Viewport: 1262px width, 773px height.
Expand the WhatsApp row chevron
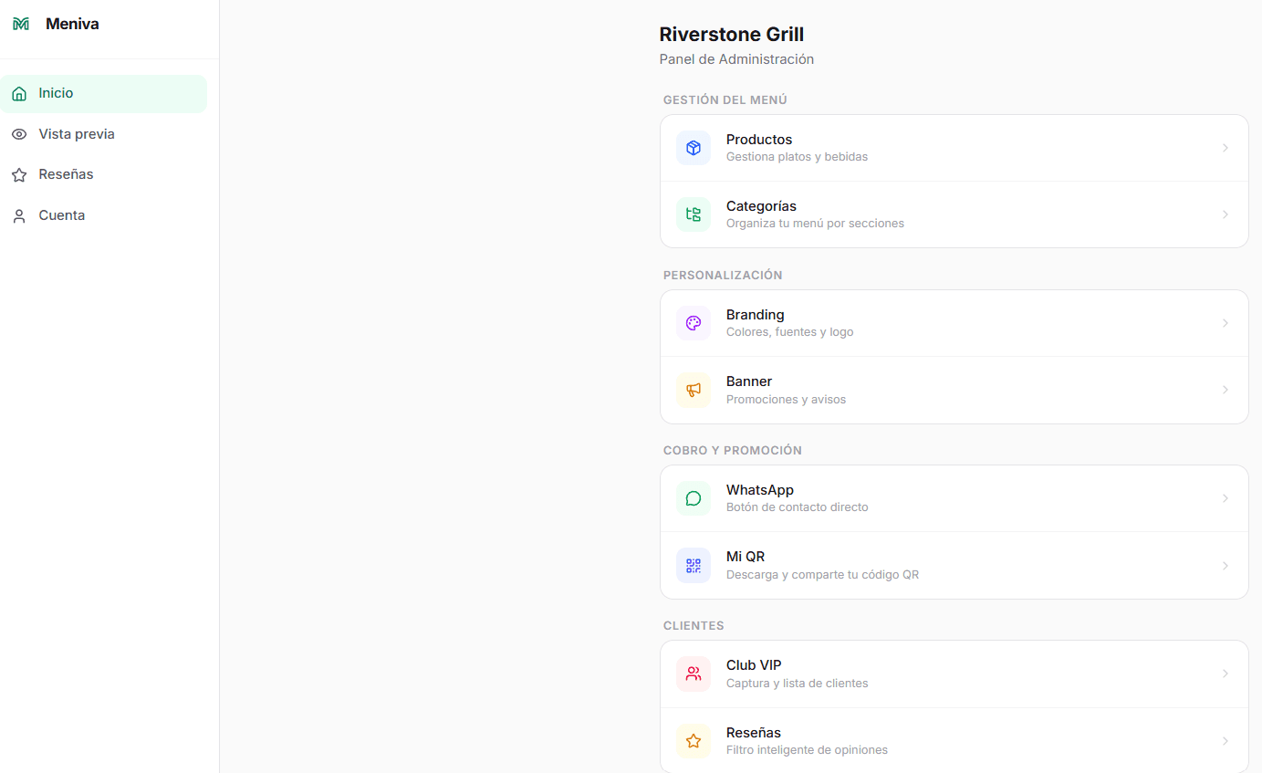pyautogui.click(x=1225, y=498)
